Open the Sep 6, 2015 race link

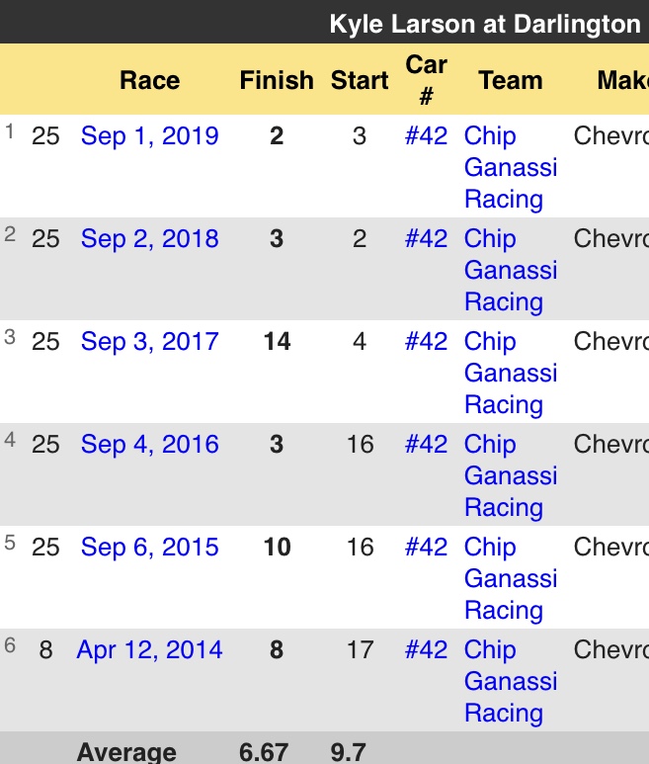pos(150,547)
